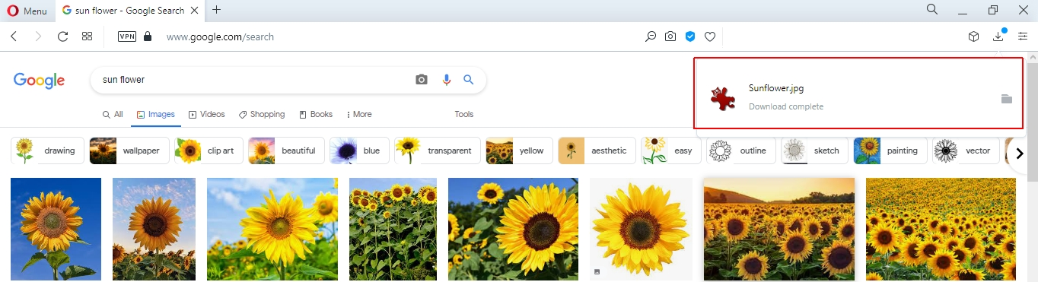Click the tab search magnifier icon
Image resolution: width=1038 pixels, height=282 pixels.
(932, 10)
